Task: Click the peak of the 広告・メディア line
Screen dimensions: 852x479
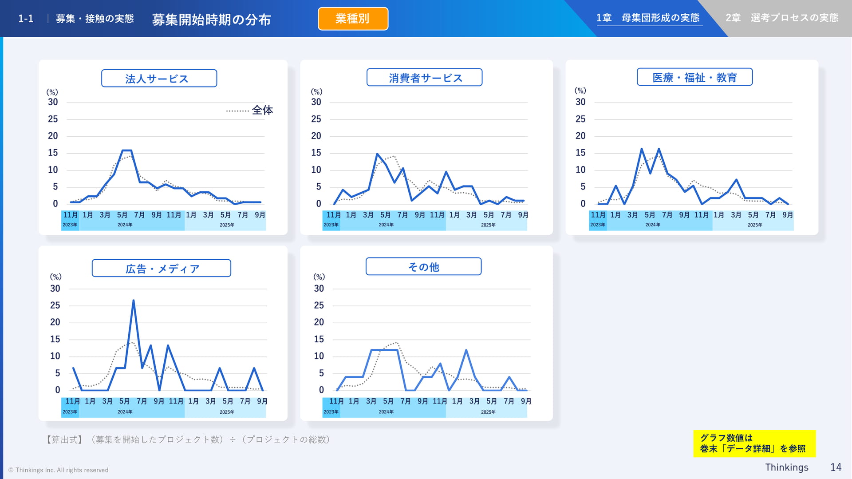Action: (x=134, y=301)
